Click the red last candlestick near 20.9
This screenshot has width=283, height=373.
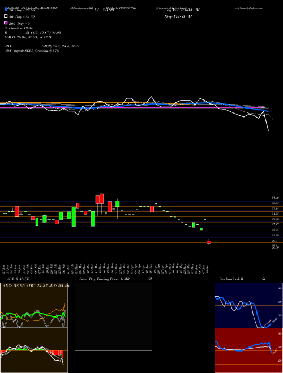pyautogui.click(x=209, y=242)
